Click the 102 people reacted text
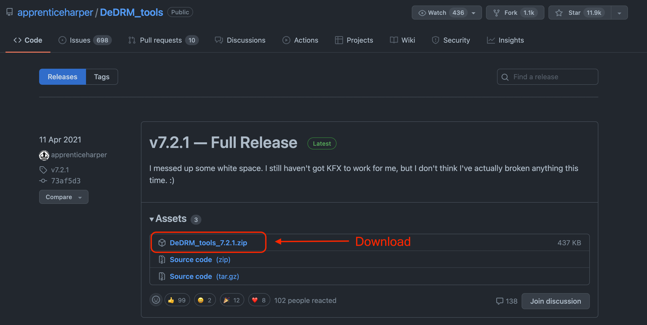Image resolution: width=647 pixels, height=325 pixels. pyautogui.click(x=305, y=300)
